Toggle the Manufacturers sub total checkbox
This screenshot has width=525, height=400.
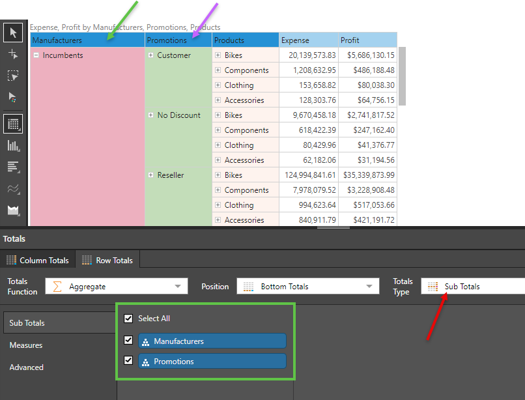coord(128,341)
